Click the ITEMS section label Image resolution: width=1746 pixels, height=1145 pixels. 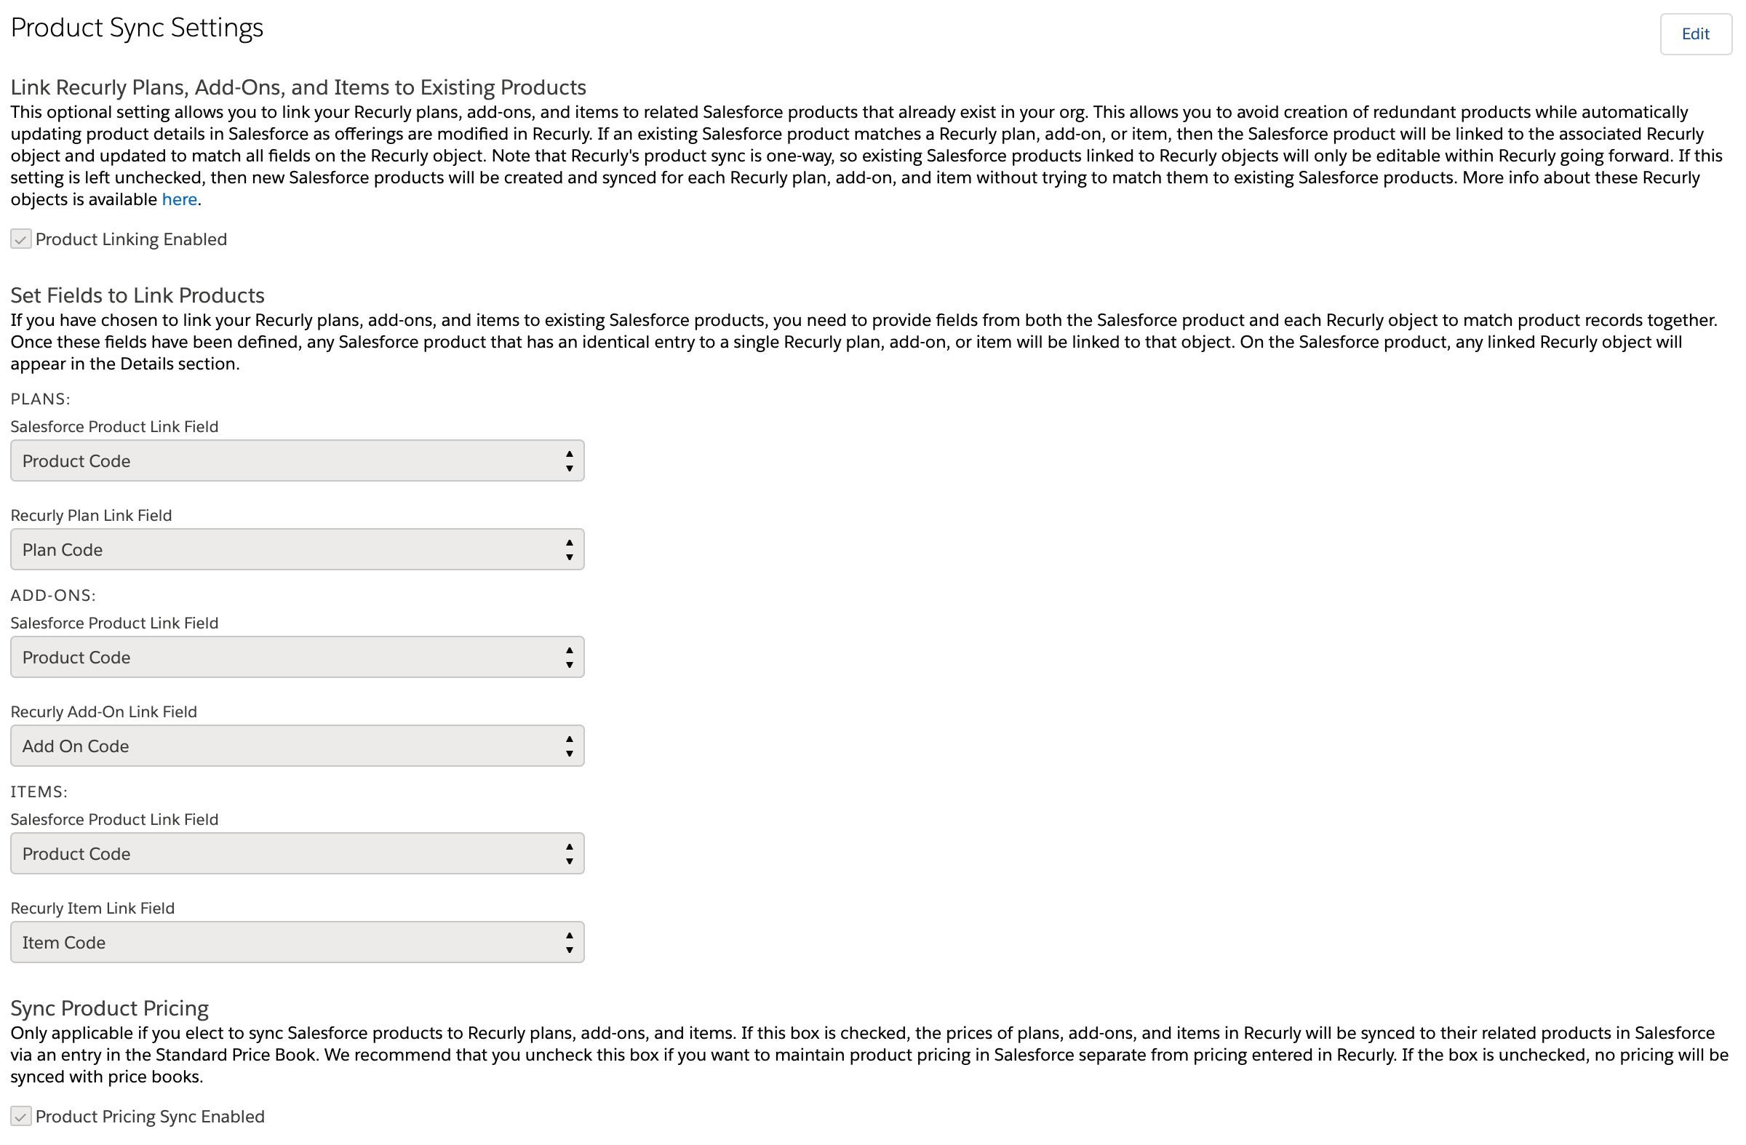tap(39, 791)
